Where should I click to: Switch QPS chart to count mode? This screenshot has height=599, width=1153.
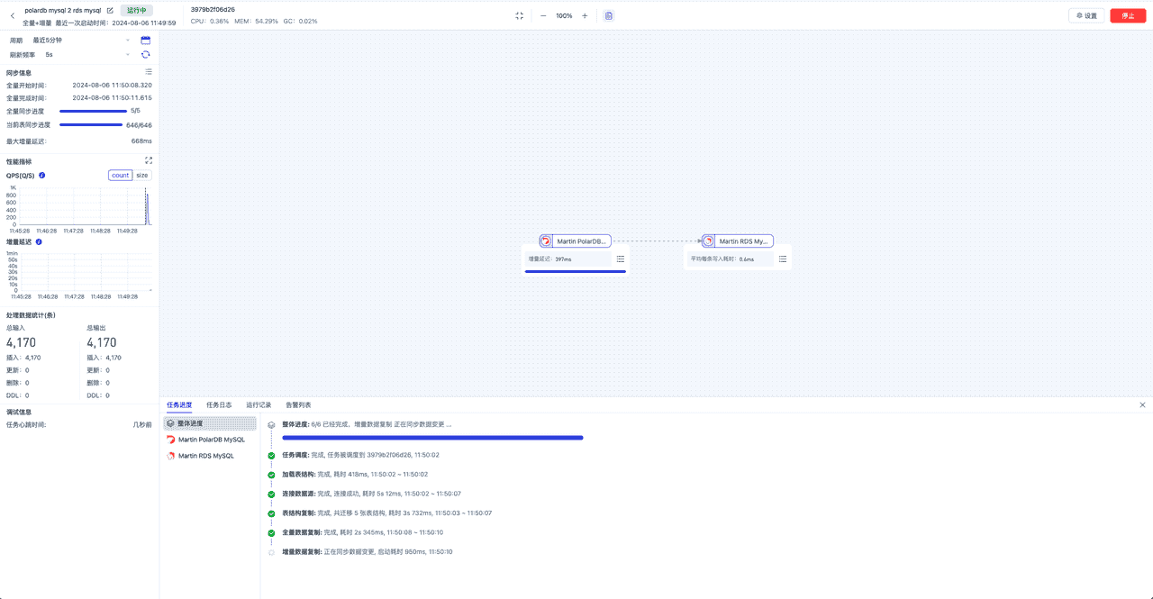click(x=118, y=175)
